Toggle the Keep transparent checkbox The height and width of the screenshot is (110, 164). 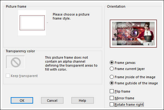pyautogui.click(x=8, y=76)
